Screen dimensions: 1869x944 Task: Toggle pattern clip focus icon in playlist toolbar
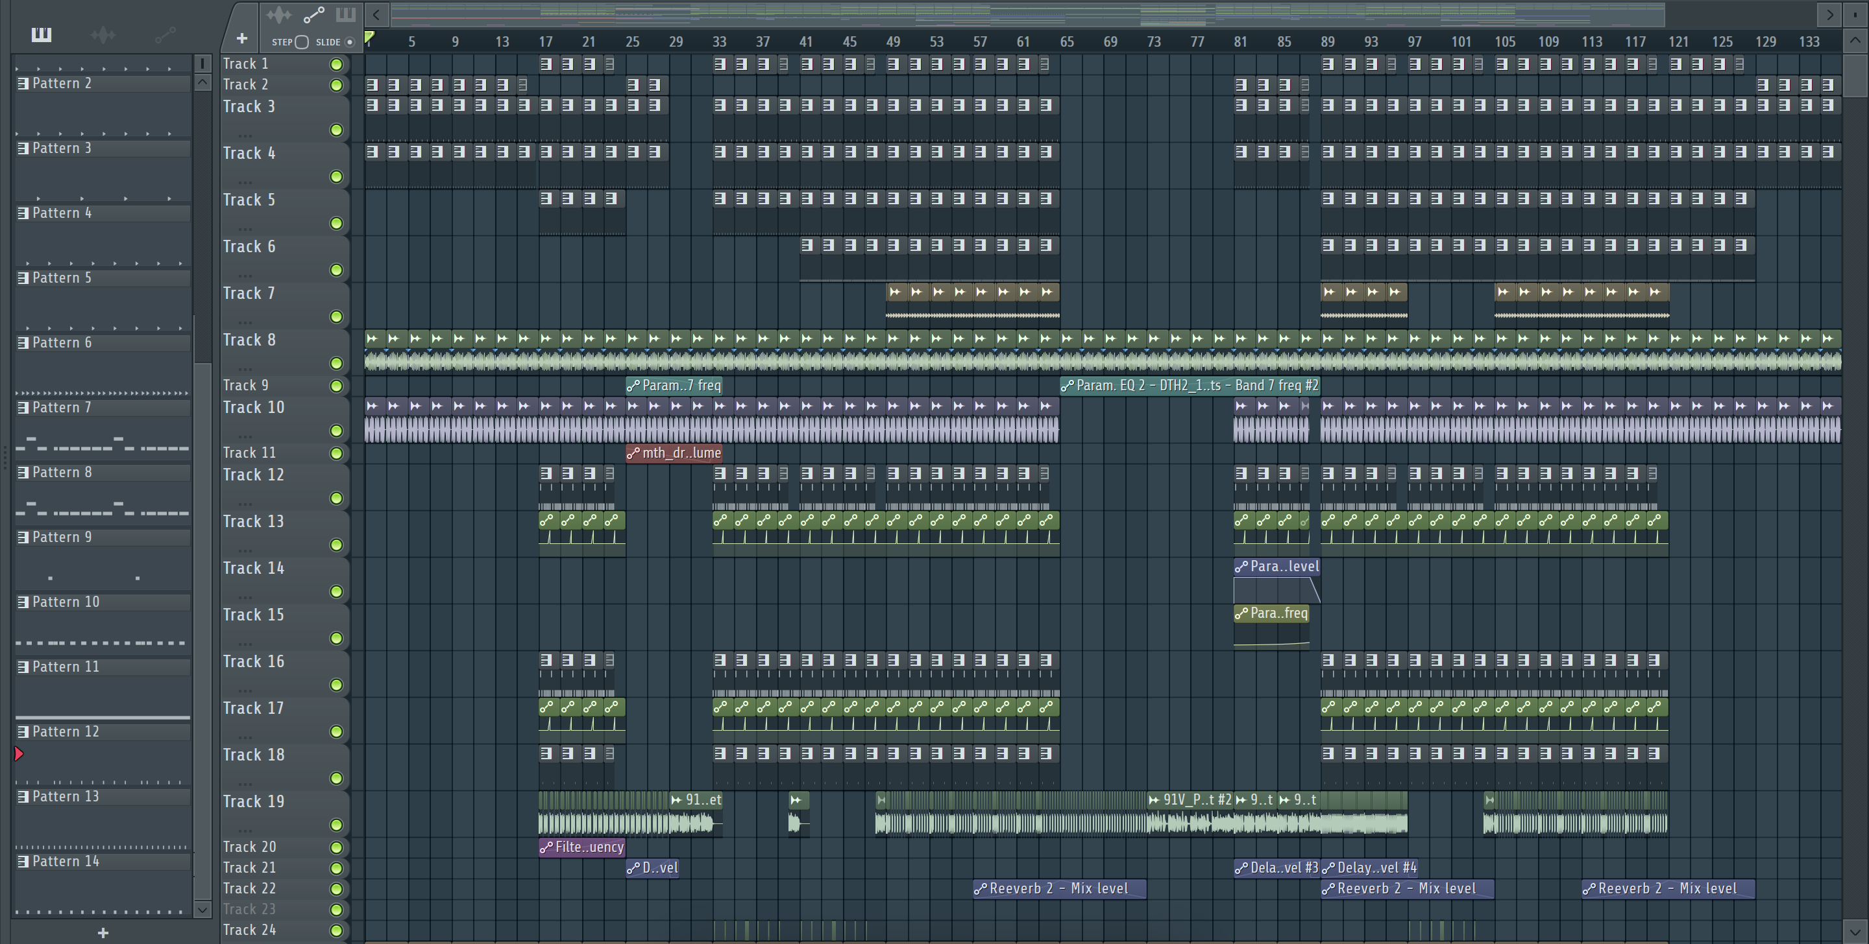(x=346, y=14)
